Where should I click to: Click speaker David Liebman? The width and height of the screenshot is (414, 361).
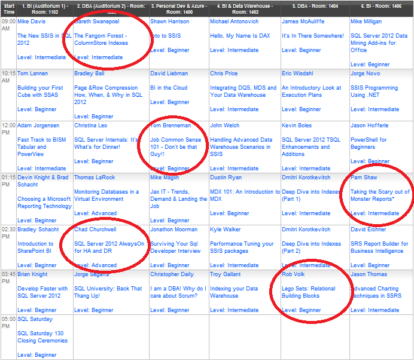pyautogui.click(x=169, y=74)
